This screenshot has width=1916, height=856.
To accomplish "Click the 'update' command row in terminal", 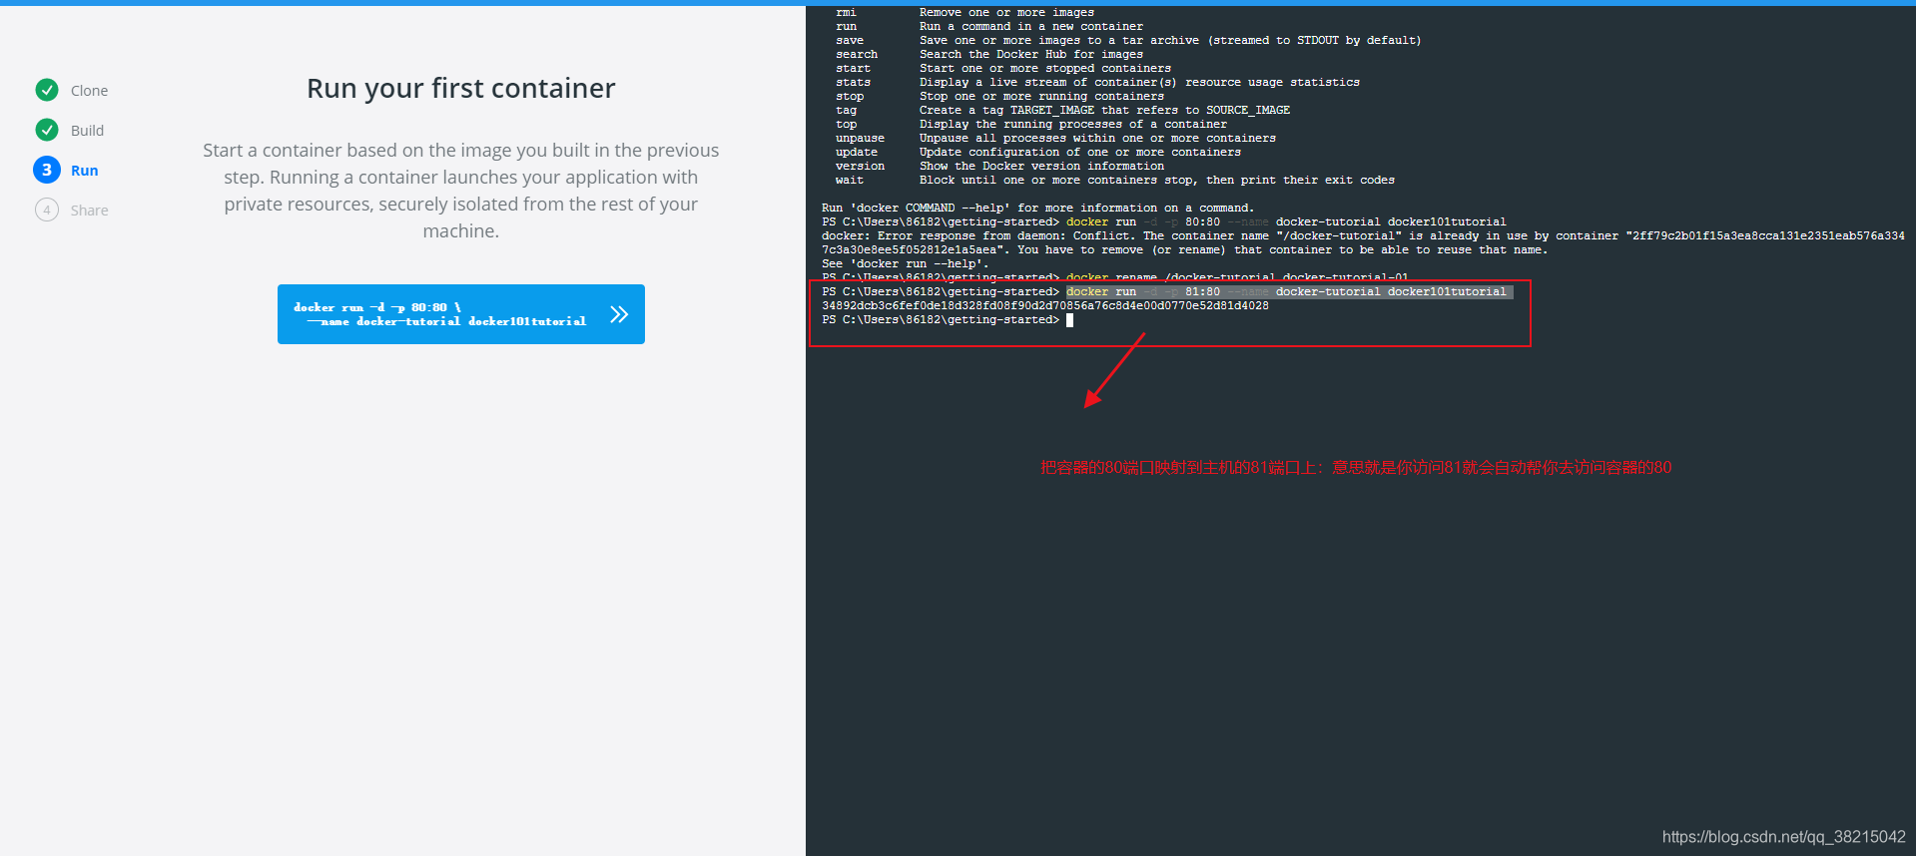I will [1038, 153].
